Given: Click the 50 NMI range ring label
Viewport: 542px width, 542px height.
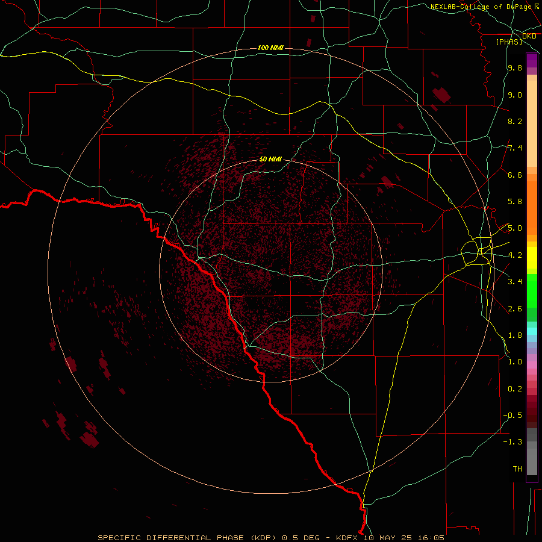Looking at the screenshot, I should (270, 159).
